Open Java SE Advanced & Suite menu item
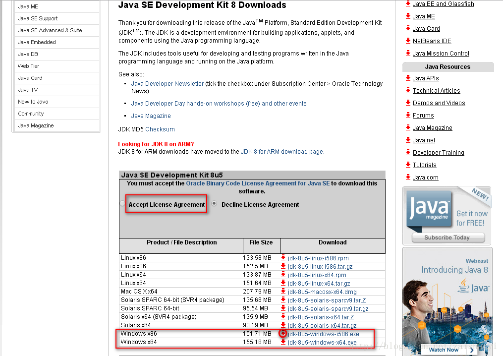This screenshot has height=356, width=503. (x=57, y=31)
